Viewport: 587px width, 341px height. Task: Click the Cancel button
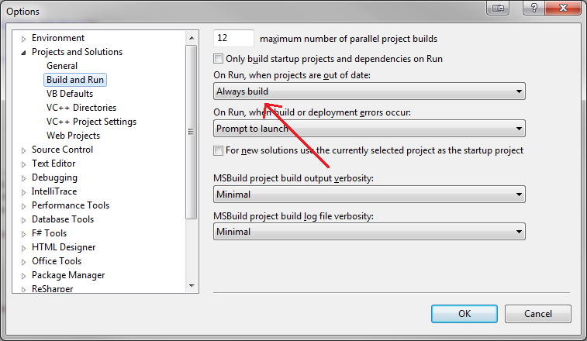537,313
